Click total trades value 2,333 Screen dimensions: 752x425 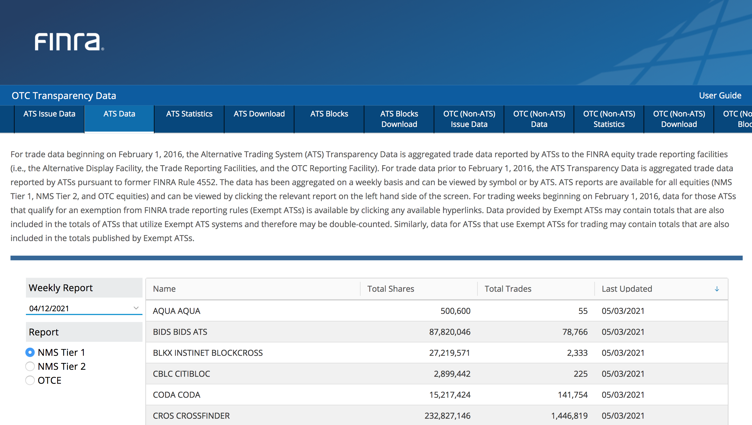click(577, 353)
